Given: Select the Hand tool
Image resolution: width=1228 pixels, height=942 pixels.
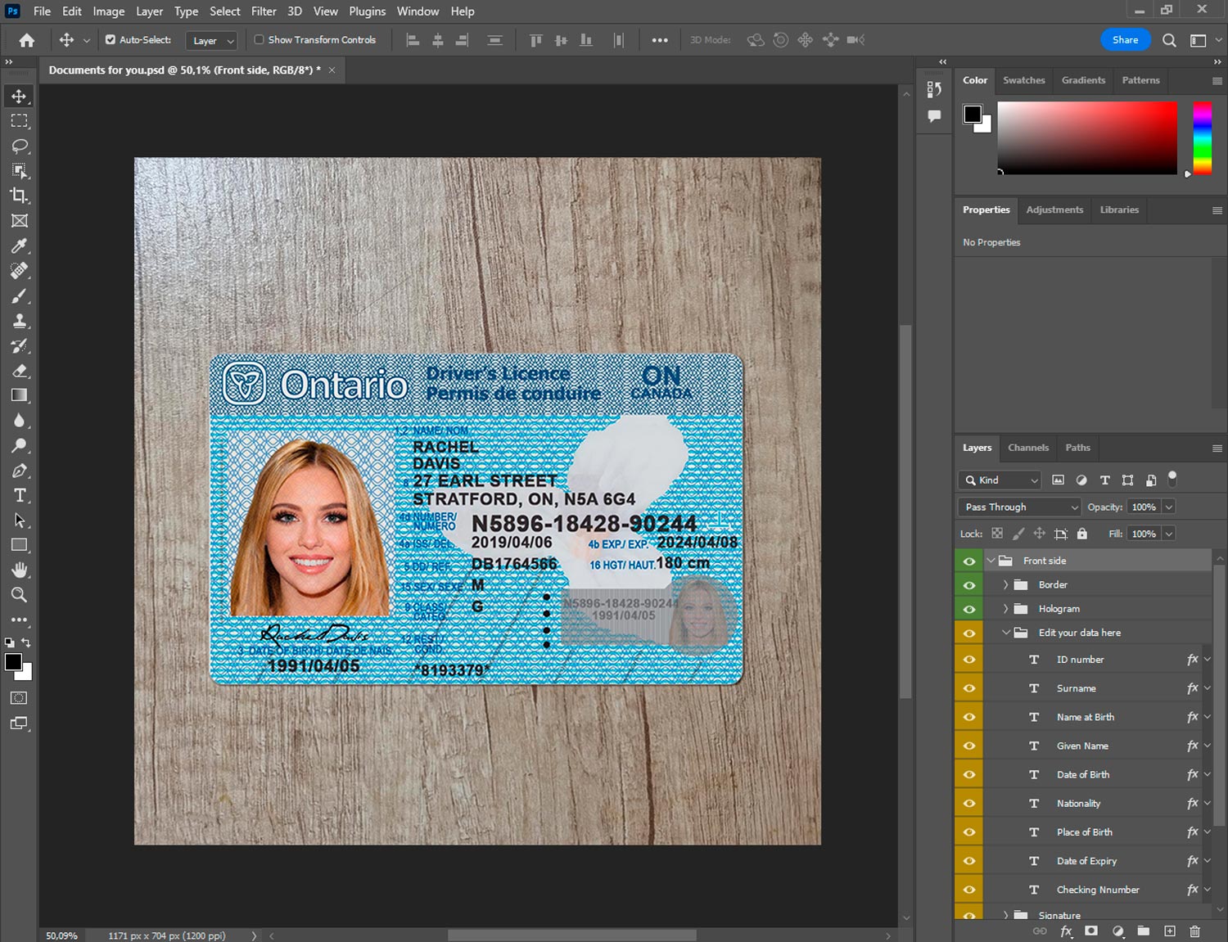Looking at the screenshot, I should tap(20, 570).
